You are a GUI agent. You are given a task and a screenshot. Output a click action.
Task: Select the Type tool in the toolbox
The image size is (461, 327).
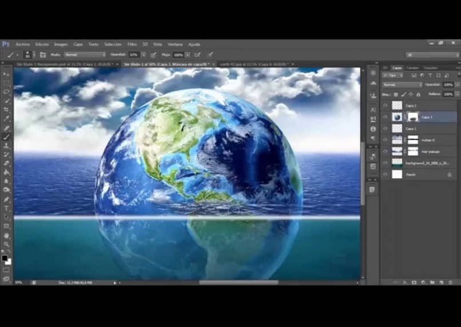click(x=6, y=208)
